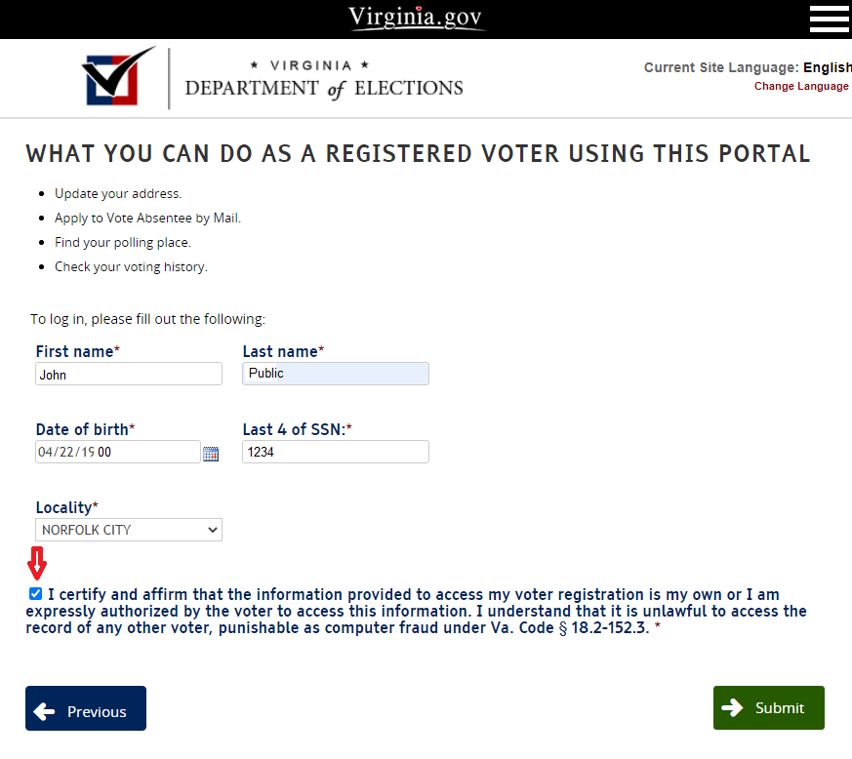Click the certification statement label text
Image resolution: width=852 pixels, height=759 pixels.
(410, 611)
